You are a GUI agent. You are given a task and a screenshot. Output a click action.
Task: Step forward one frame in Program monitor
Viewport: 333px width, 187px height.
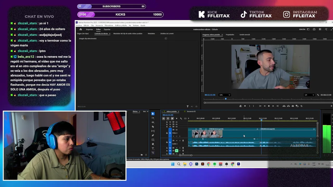tap(273, 106)
